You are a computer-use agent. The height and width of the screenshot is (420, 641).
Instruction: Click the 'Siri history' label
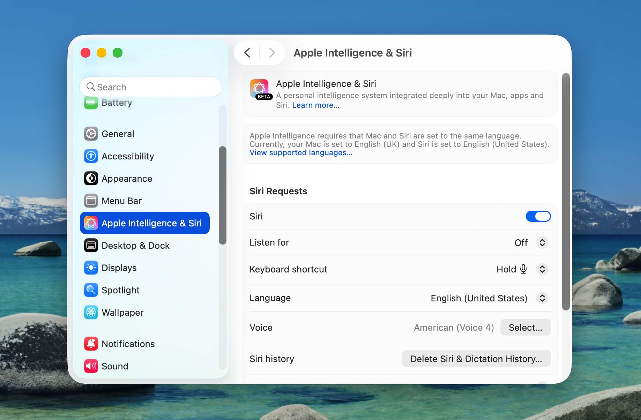click(x=272, y=359)
